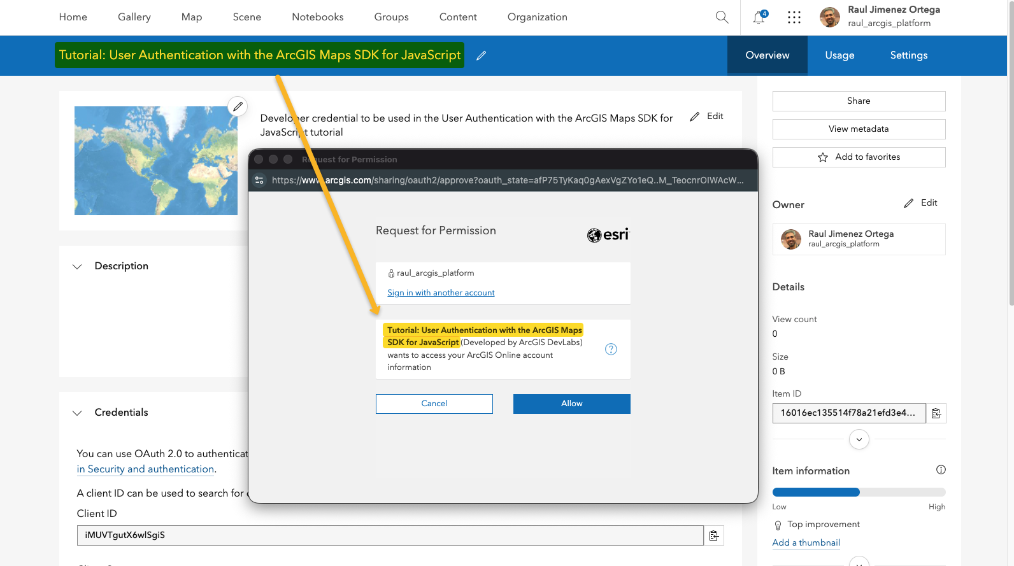Click the Add a thumbnail link
Image resolution: width=1014 pixels, height=566 pixels.
pyautogui.click(x=806, y=543)
